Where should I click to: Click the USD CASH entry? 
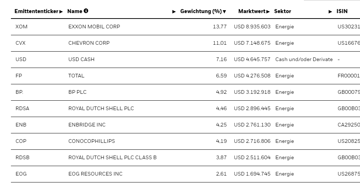coord(81,59)
